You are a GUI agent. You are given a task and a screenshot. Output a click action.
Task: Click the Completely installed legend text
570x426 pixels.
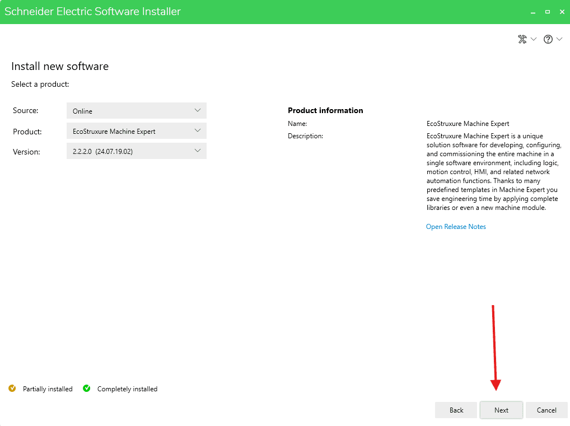coord(127,389)
